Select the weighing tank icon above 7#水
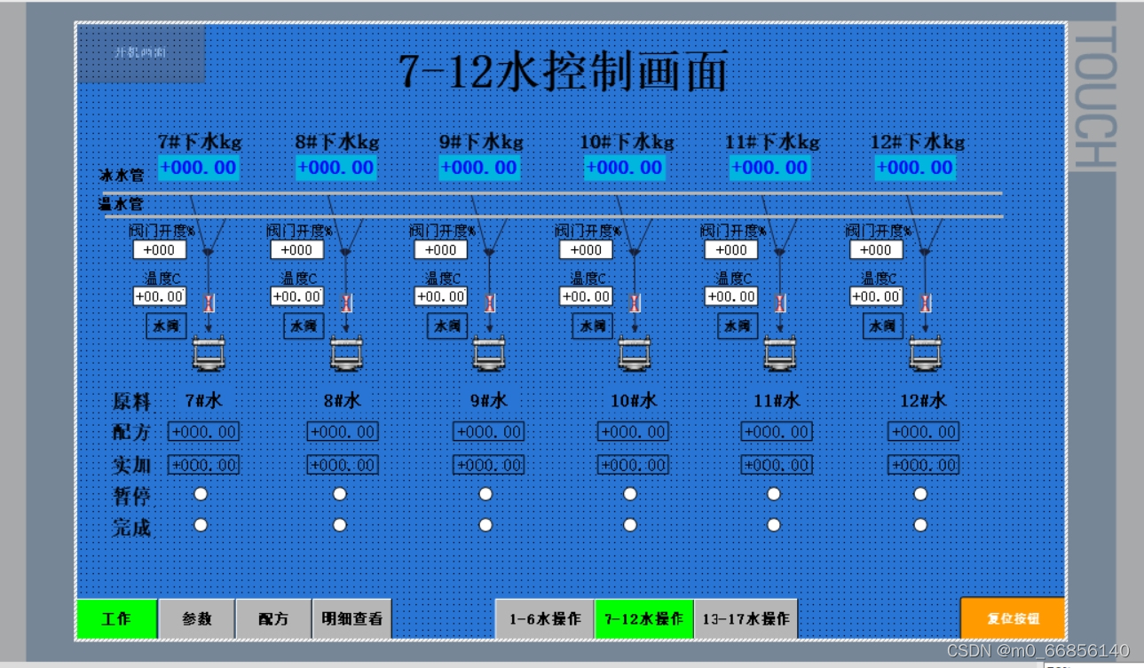Viewport: 1144px width, 668px height. 209,353
